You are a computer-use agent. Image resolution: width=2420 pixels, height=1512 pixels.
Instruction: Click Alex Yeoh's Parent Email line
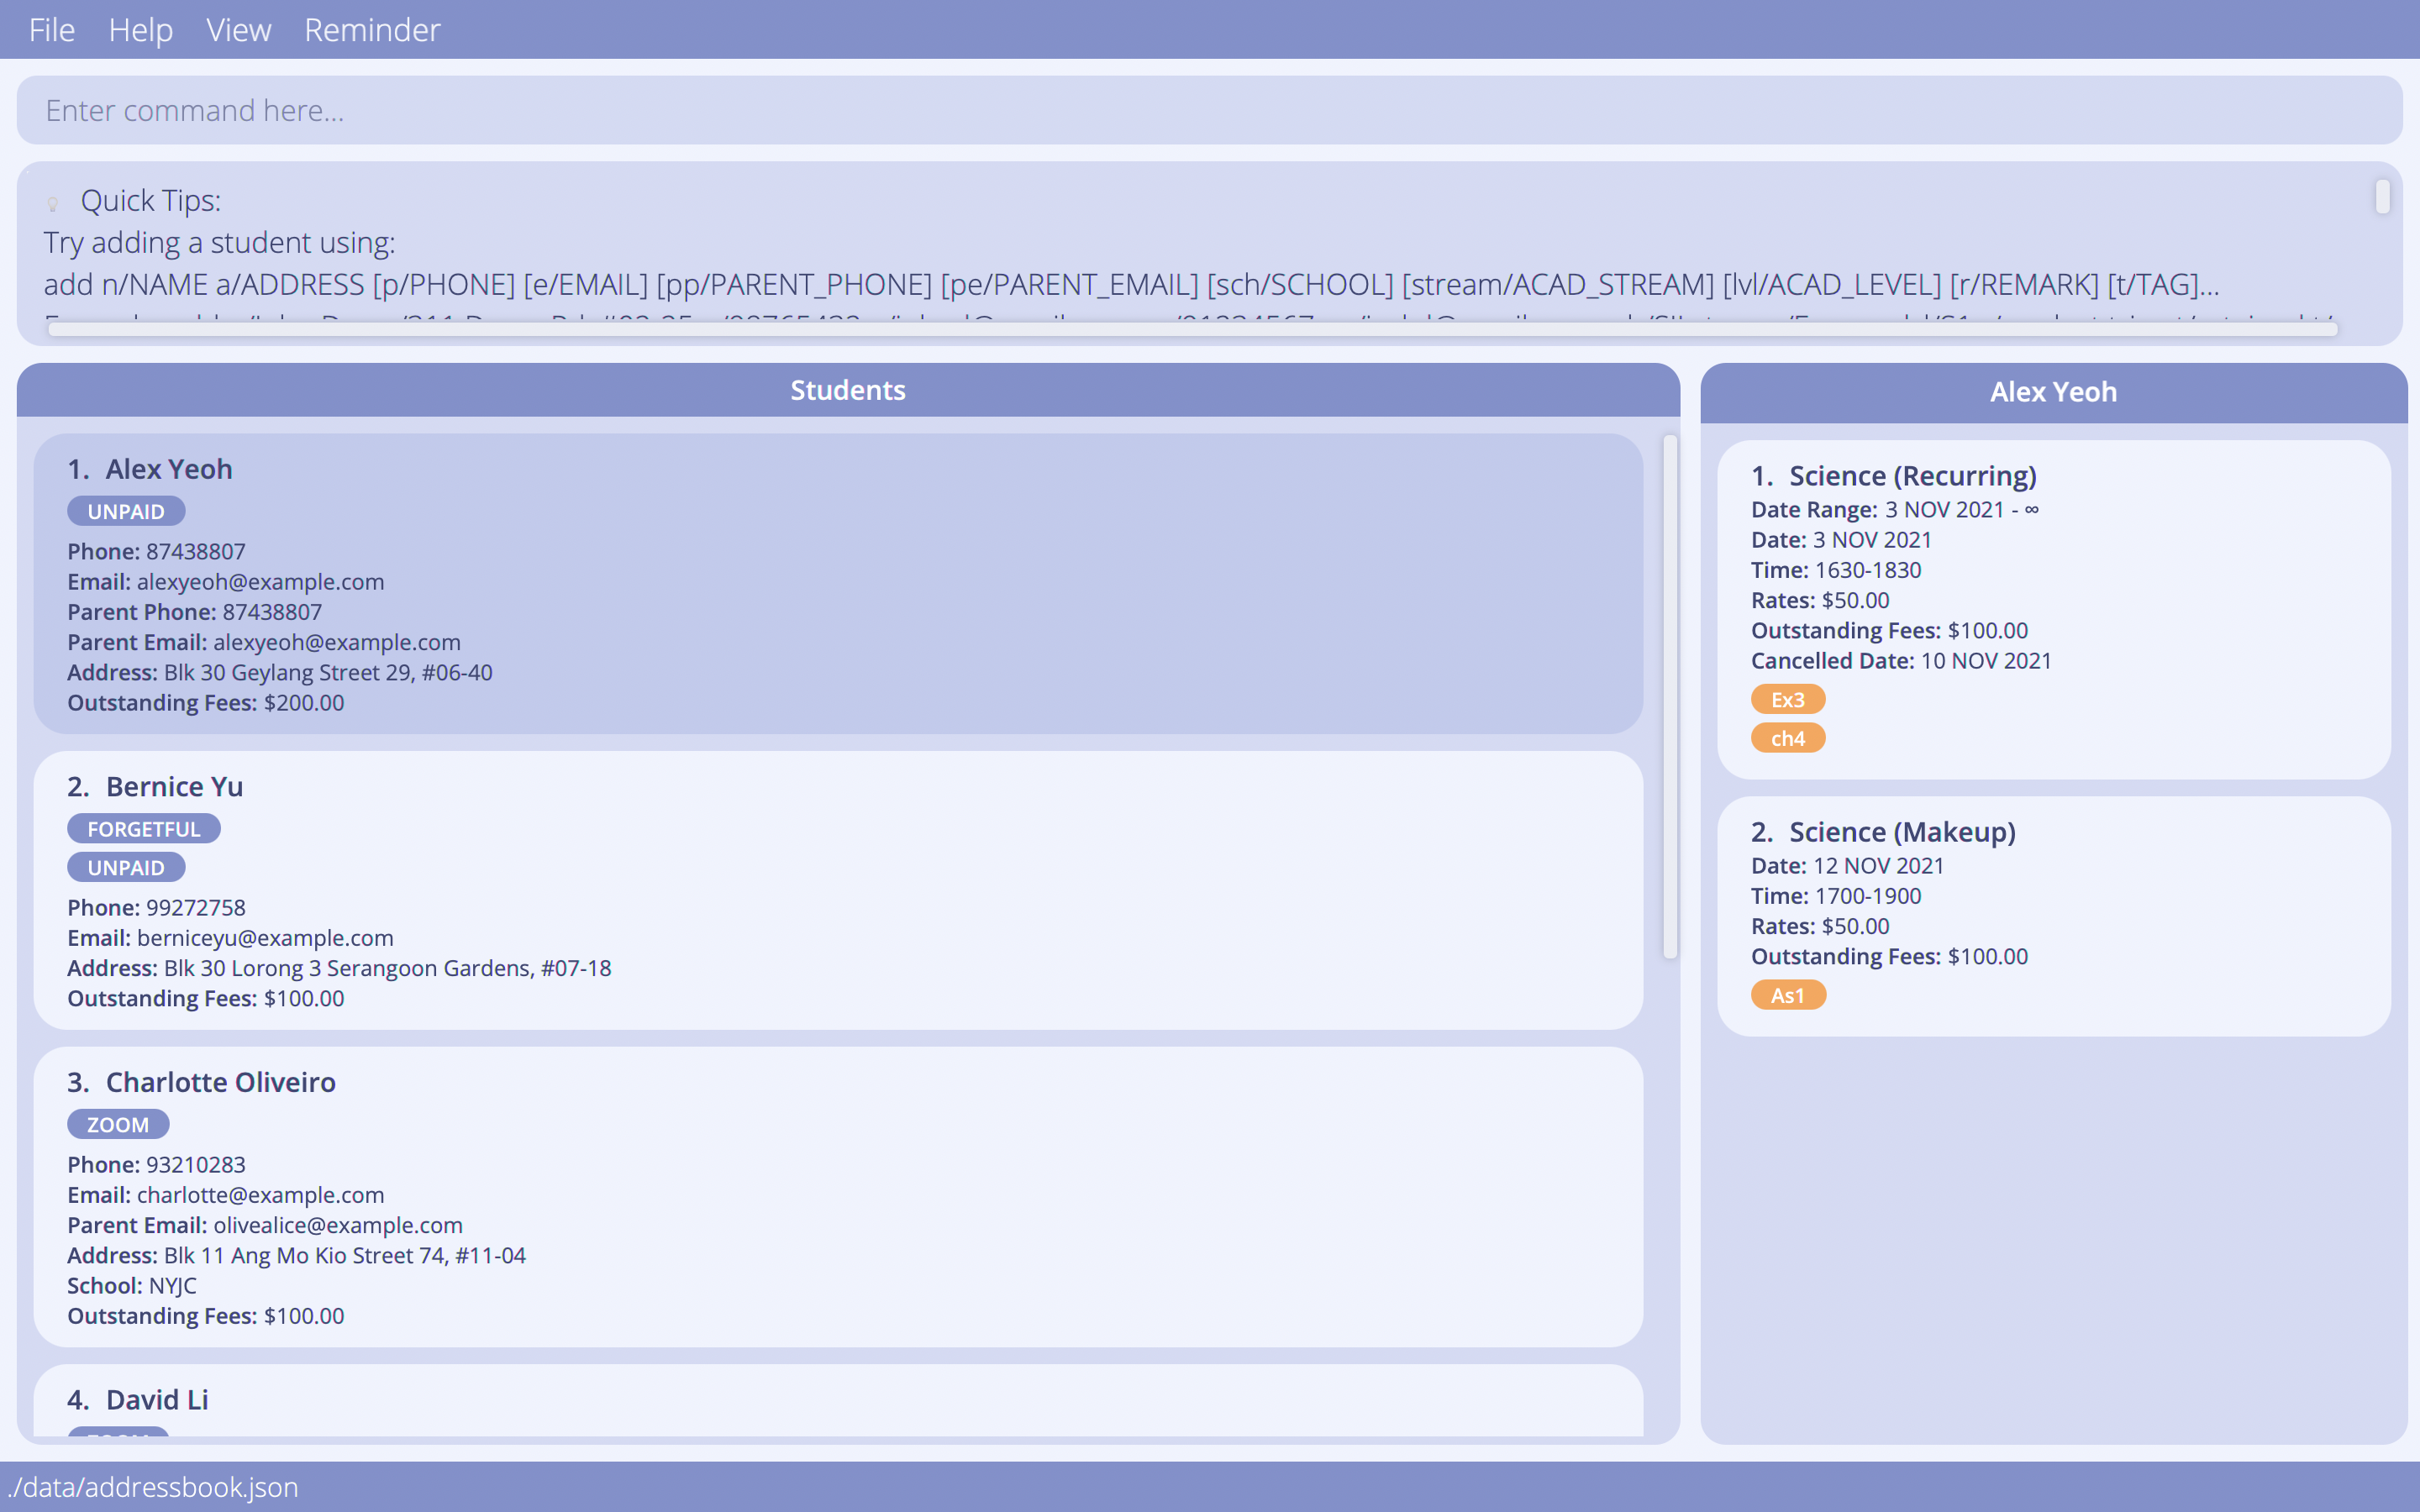264,642
